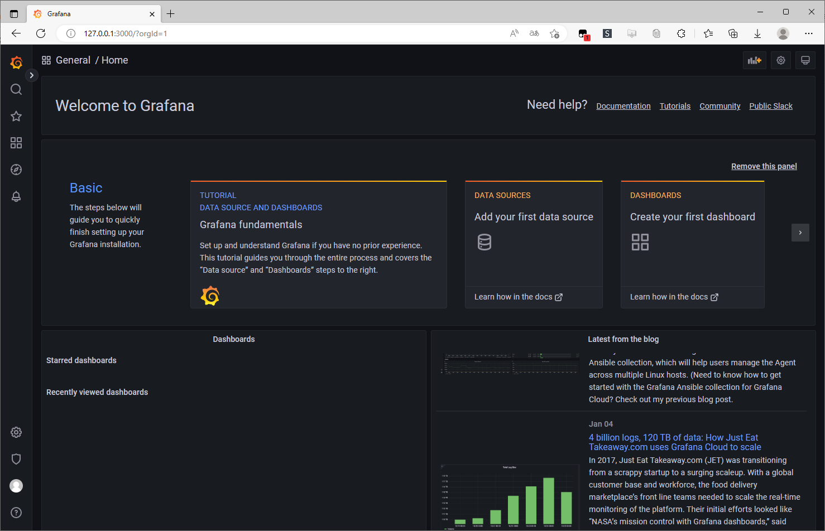Click the Remove this panel link
This screenshot has height=531, width=825.
point(764,166)
